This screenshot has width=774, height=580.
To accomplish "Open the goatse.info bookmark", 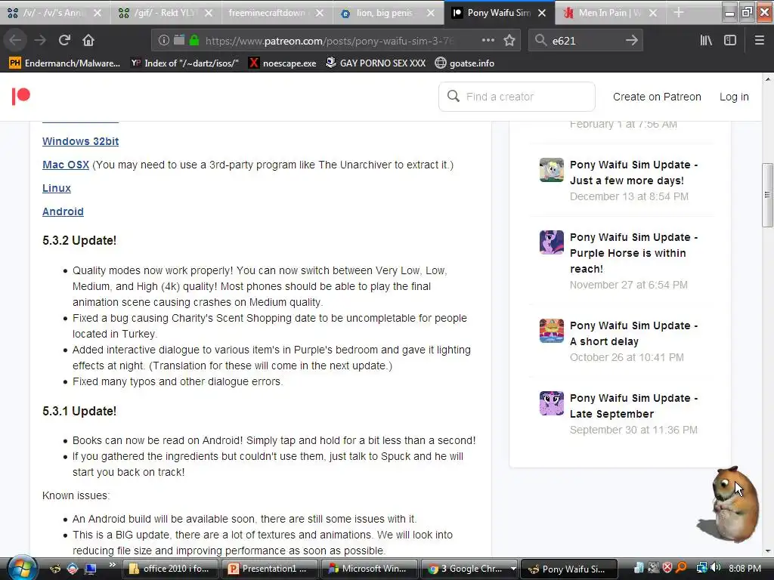I will click(x=465, y=63).
